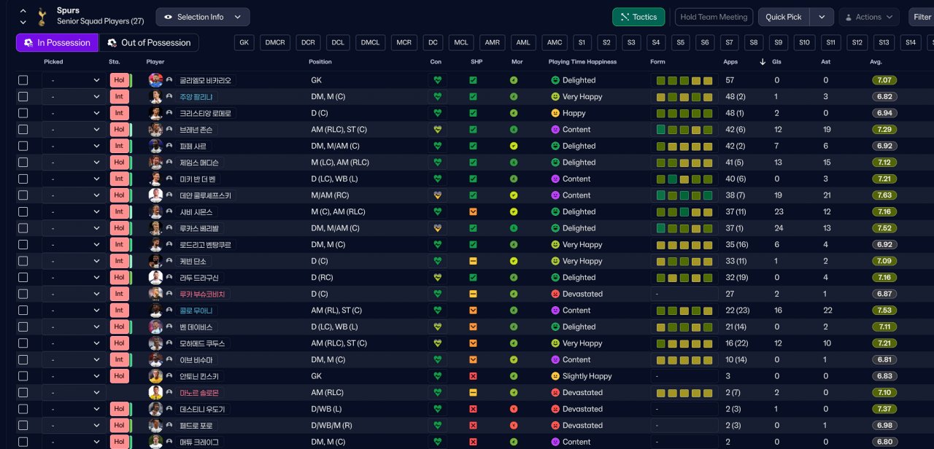Select the GK position slot

244,42
